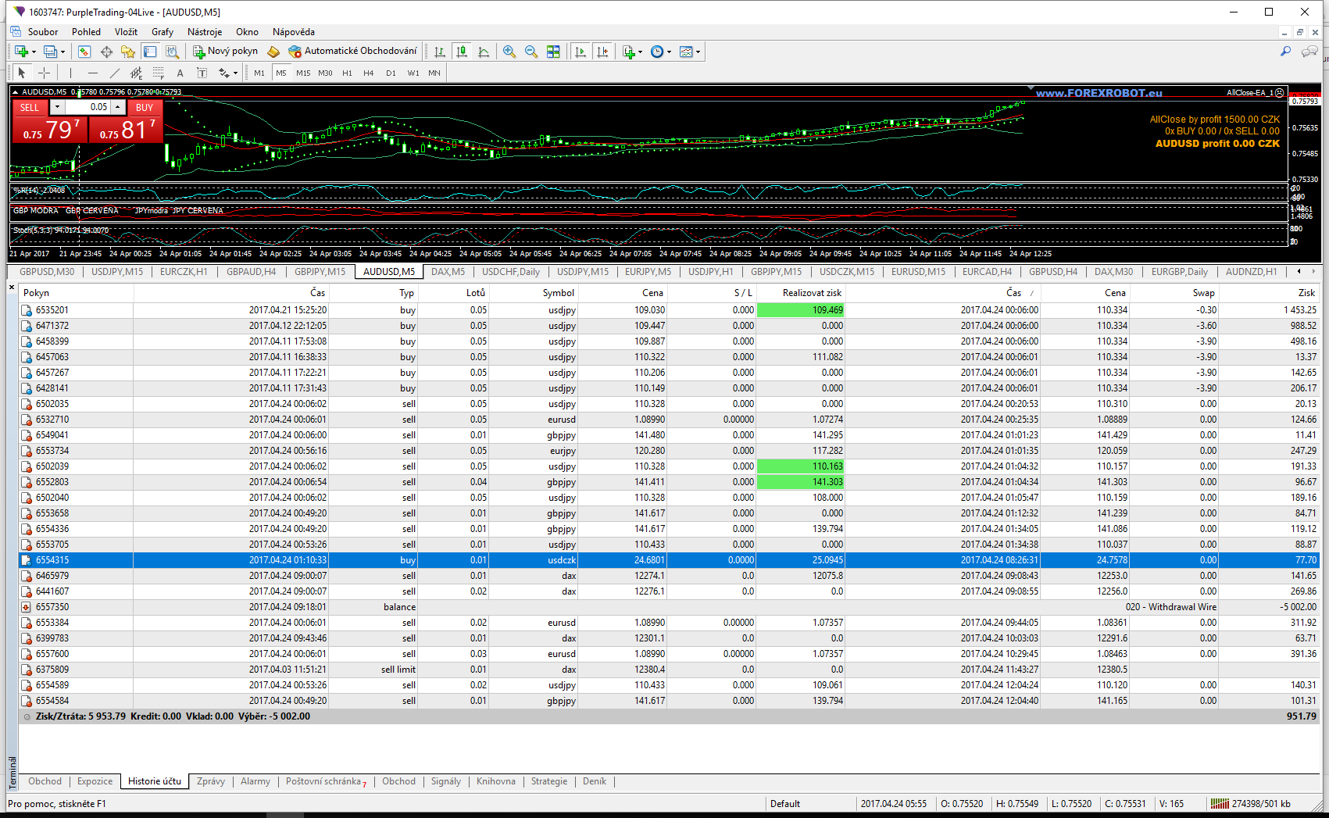This screenshot has height=818, width=1329.
Task: Zoom out on the chart
Action: pyautogui.click(x=531, y=52)
